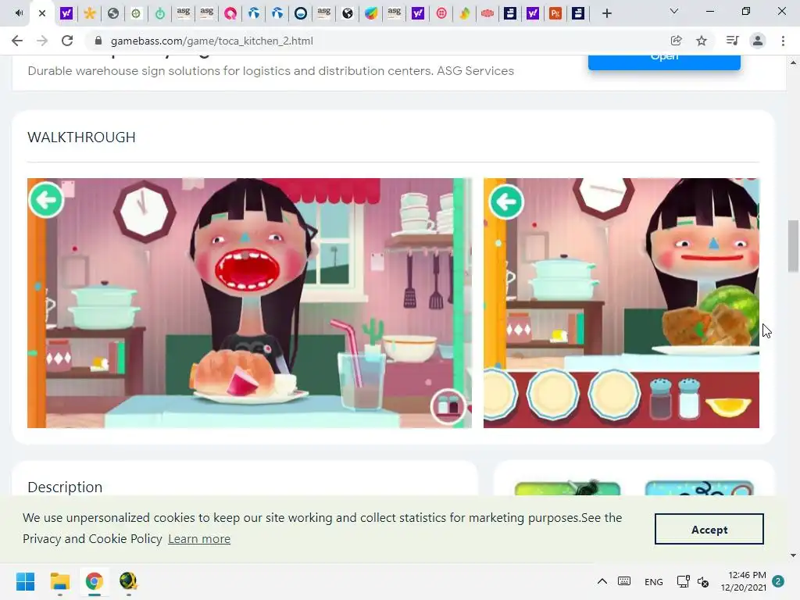Click the blue Open ad button
800x600 pixels.
click(664, 62)
